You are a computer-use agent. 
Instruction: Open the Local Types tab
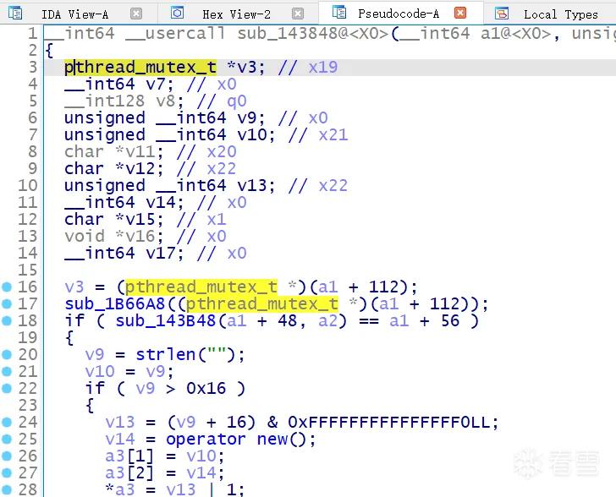(561, 14)
